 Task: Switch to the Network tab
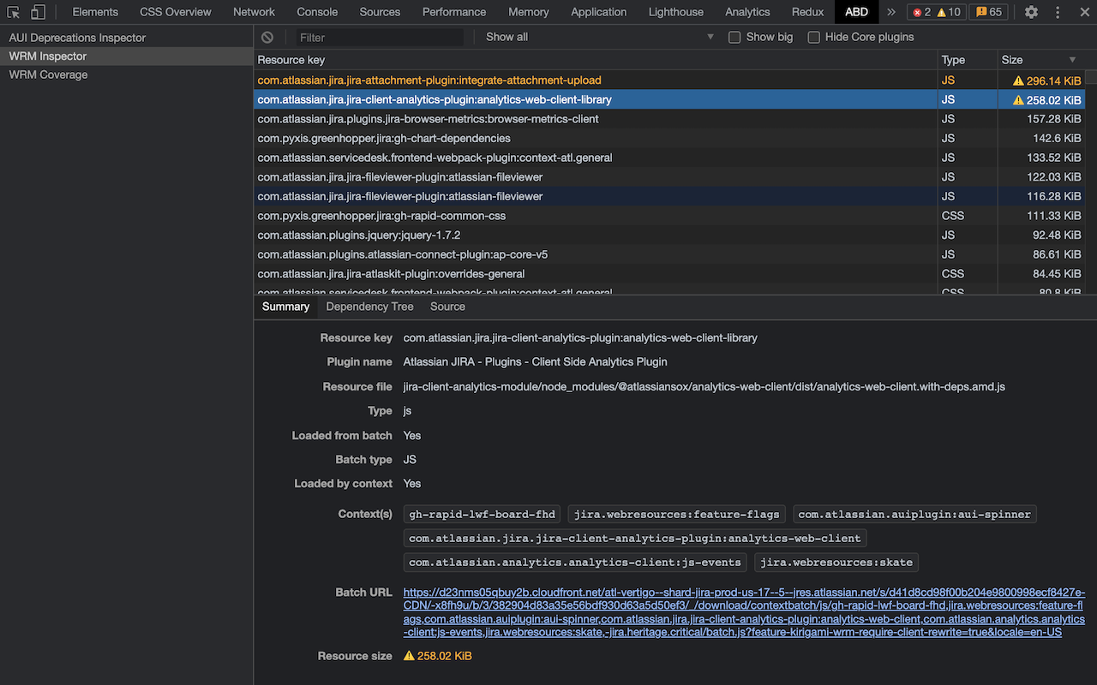tap(254, 12)
